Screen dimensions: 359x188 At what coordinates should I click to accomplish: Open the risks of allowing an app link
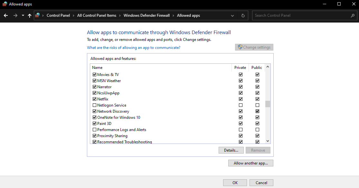pyautogui.click(x=134, y=48)
